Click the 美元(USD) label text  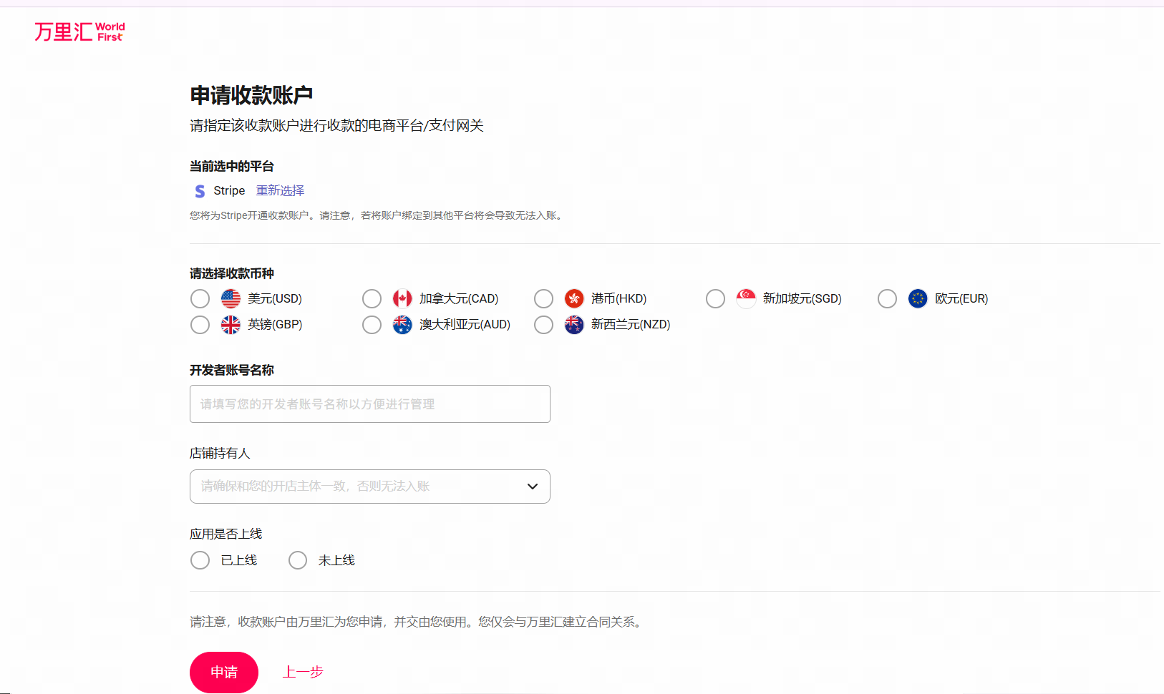(x=275, y=298)
